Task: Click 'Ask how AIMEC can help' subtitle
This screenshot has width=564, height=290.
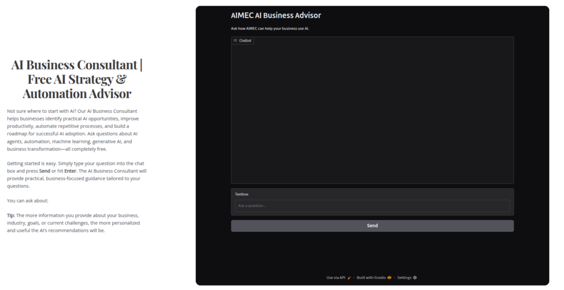Action: tap(270, 29)
